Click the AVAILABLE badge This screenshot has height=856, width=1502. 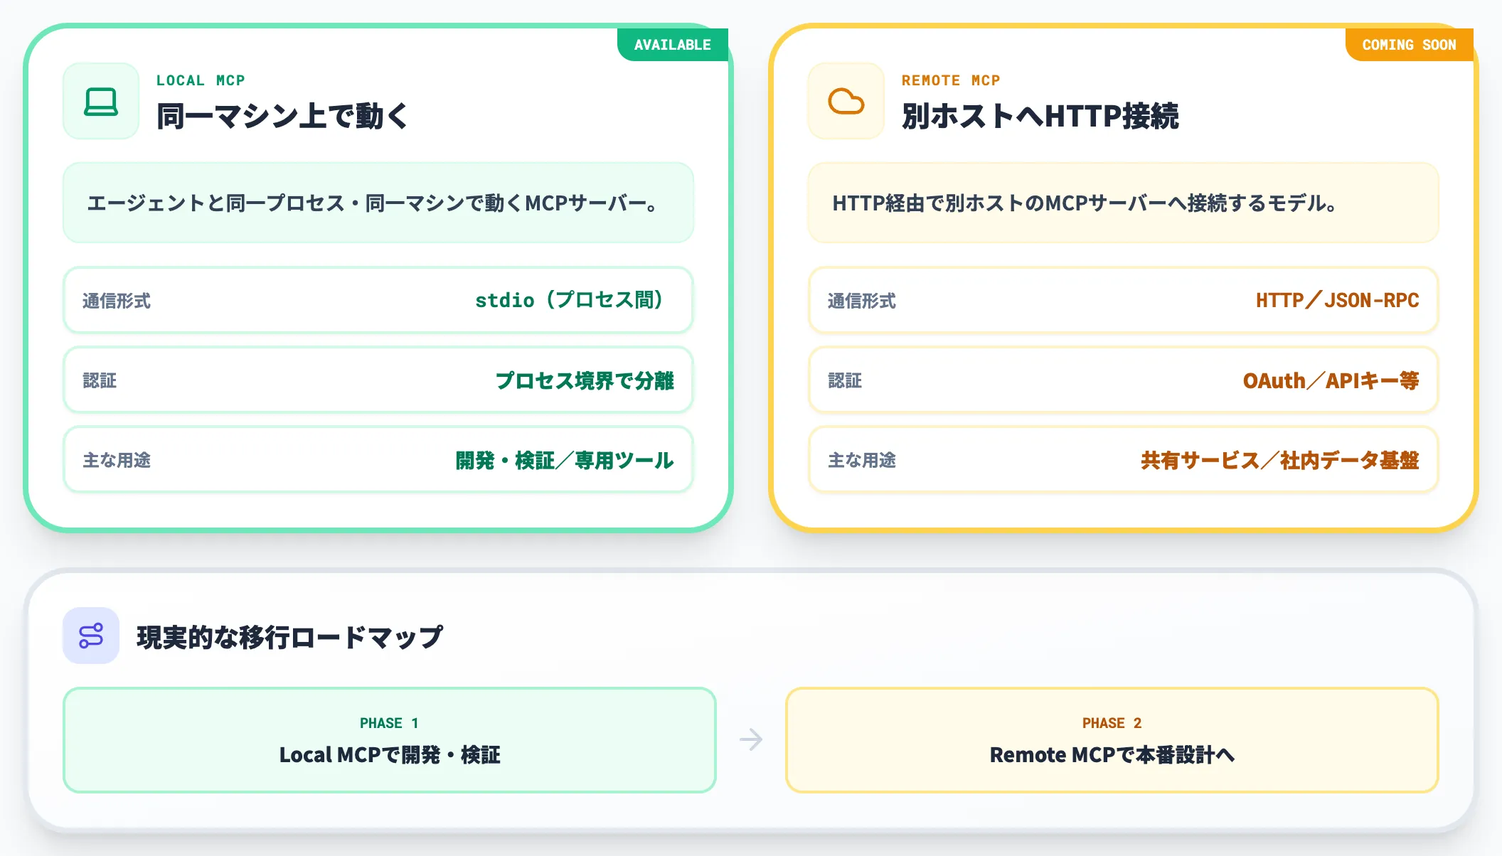point(672,45)
